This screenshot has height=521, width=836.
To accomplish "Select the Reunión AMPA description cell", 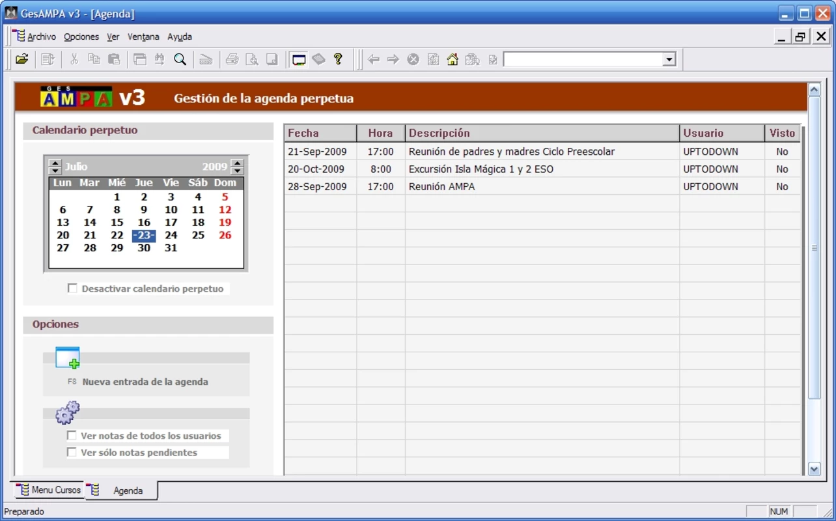I will [x=542, y=186].
